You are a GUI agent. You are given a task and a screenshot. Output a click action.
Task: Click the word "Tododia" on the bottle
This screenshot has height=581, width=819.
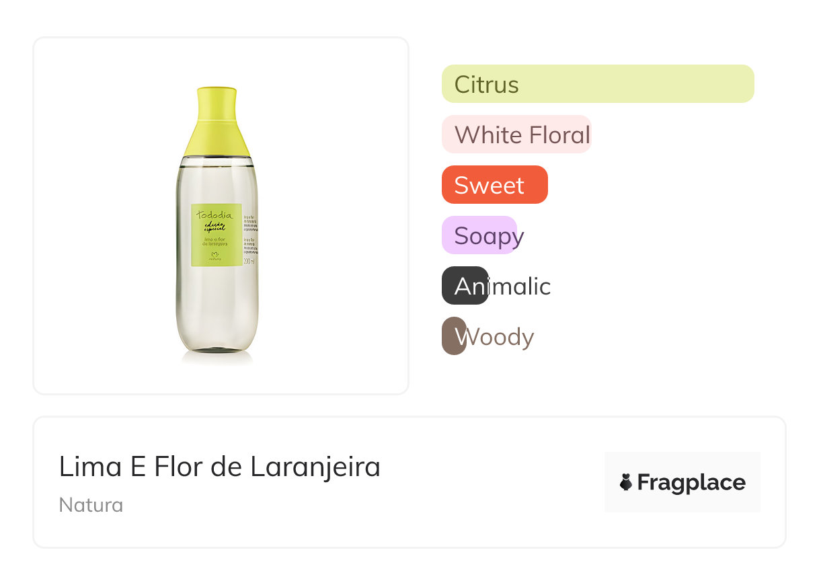tap(215, 215)
